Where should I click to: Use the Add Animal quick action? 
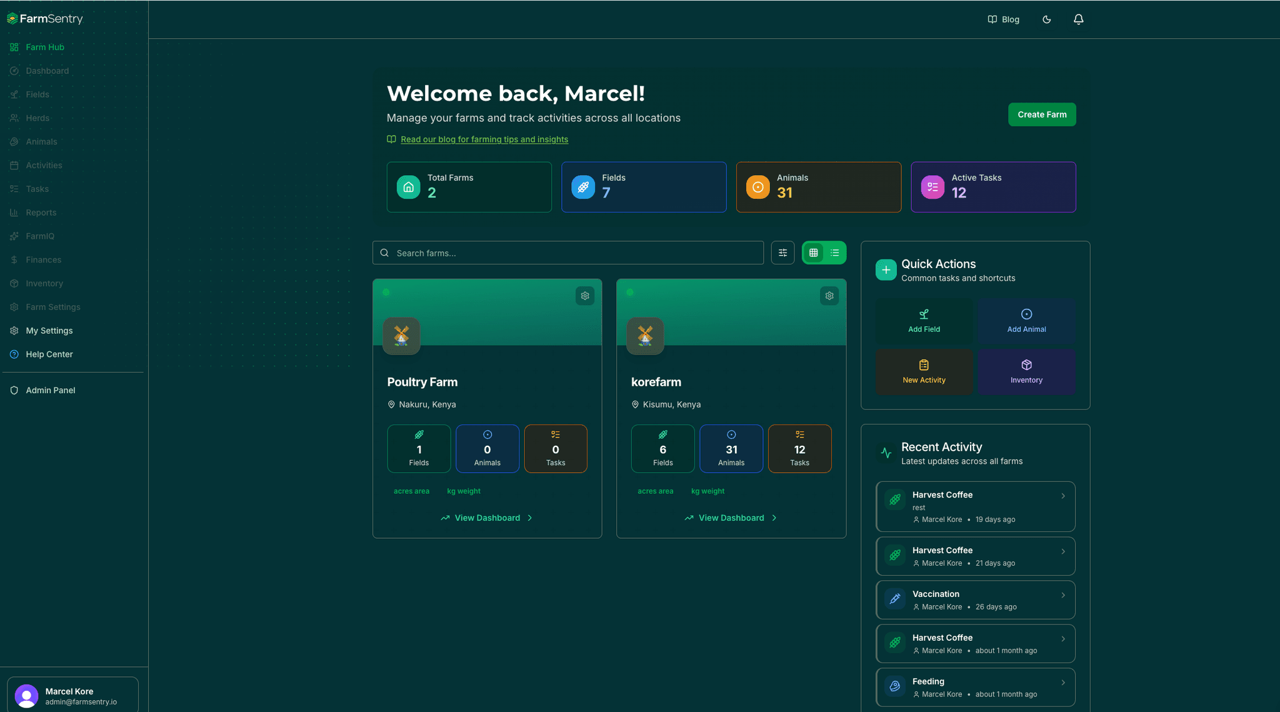coord(1026,321)
